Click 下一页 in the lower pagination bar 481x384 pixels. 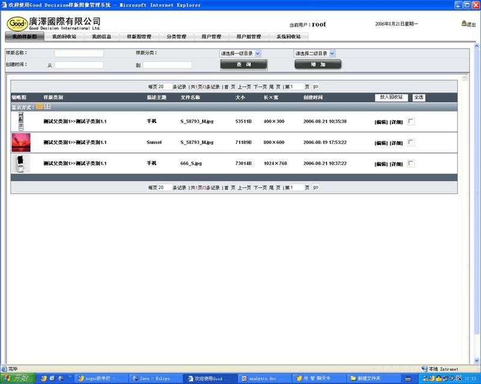click(x=260, y=187)
